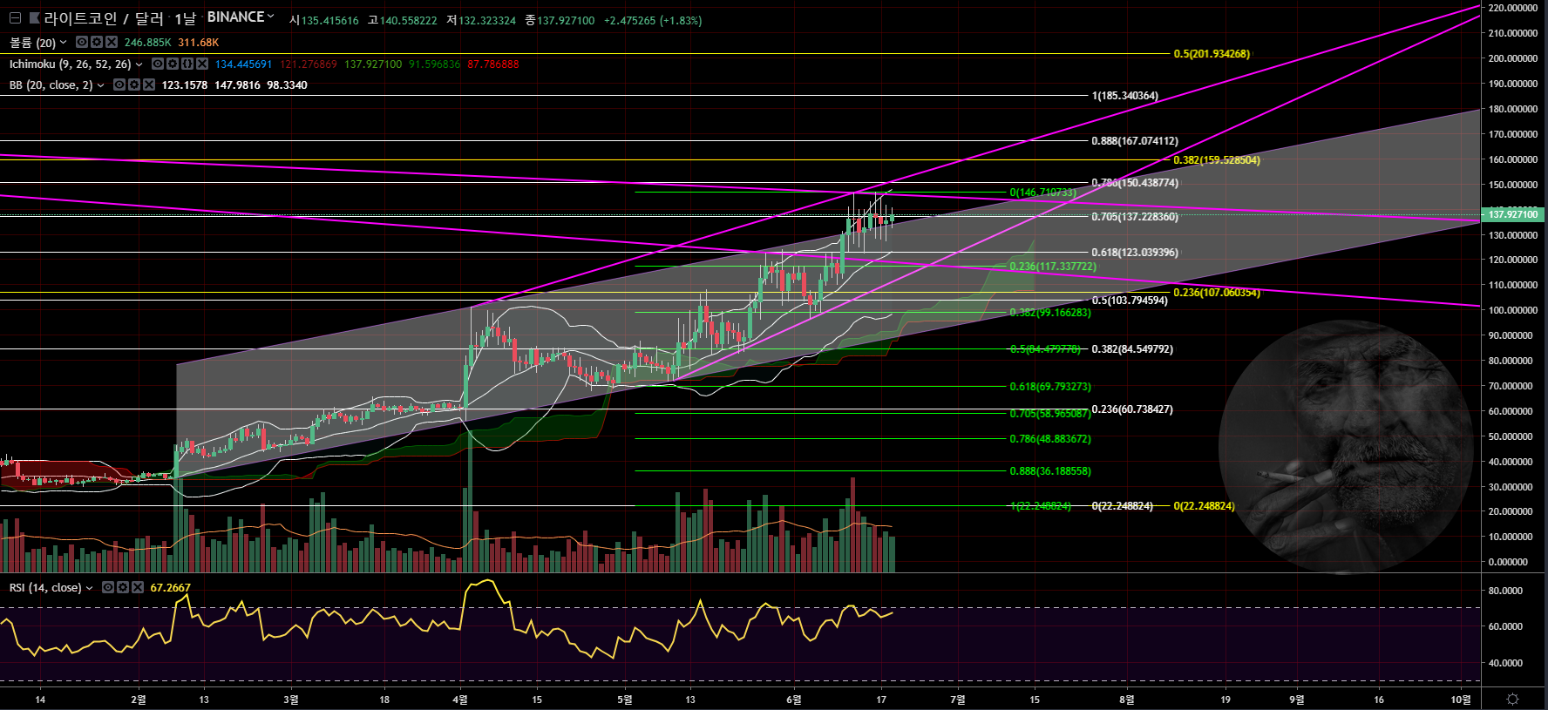Image resolution: width=1548 pixels, height=710 pixels.
Task: Open the Bollinger Bands settings gear
Action: [x=134, y=85]
